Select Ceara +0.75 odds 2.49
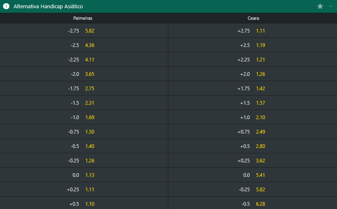The width and height of the screenshot is (337, 209). [x=252, y=132]
